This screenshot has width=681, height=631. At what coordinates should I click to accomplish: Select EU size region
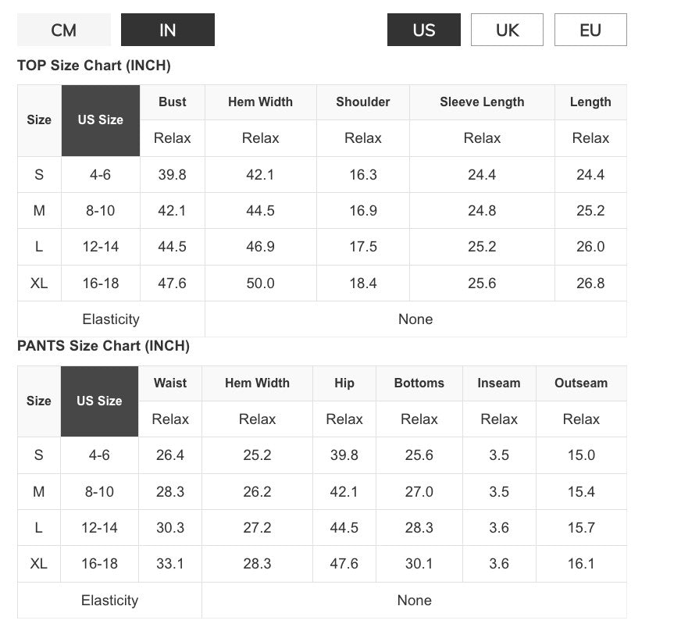[590, 30]
